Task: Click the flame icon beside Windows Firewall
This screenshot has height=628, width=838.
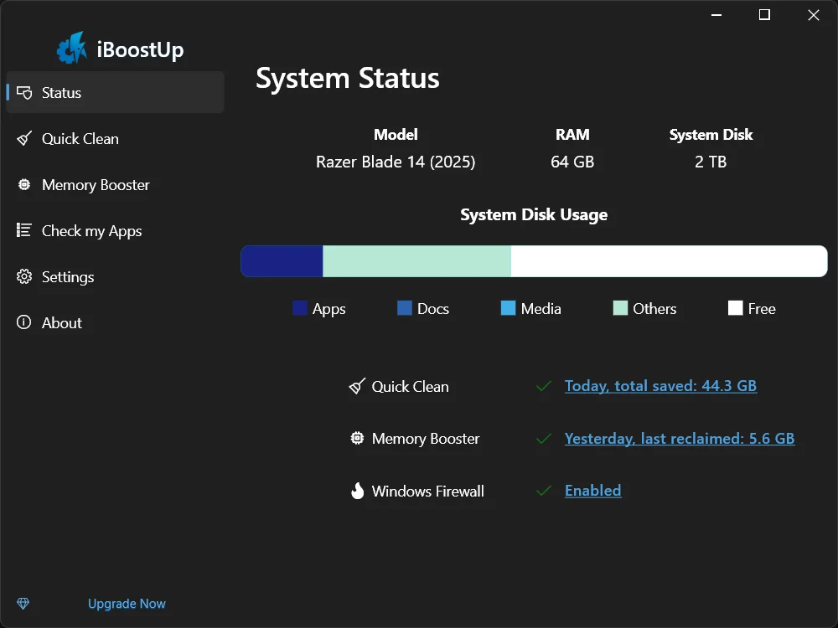Action: [357, 491]
